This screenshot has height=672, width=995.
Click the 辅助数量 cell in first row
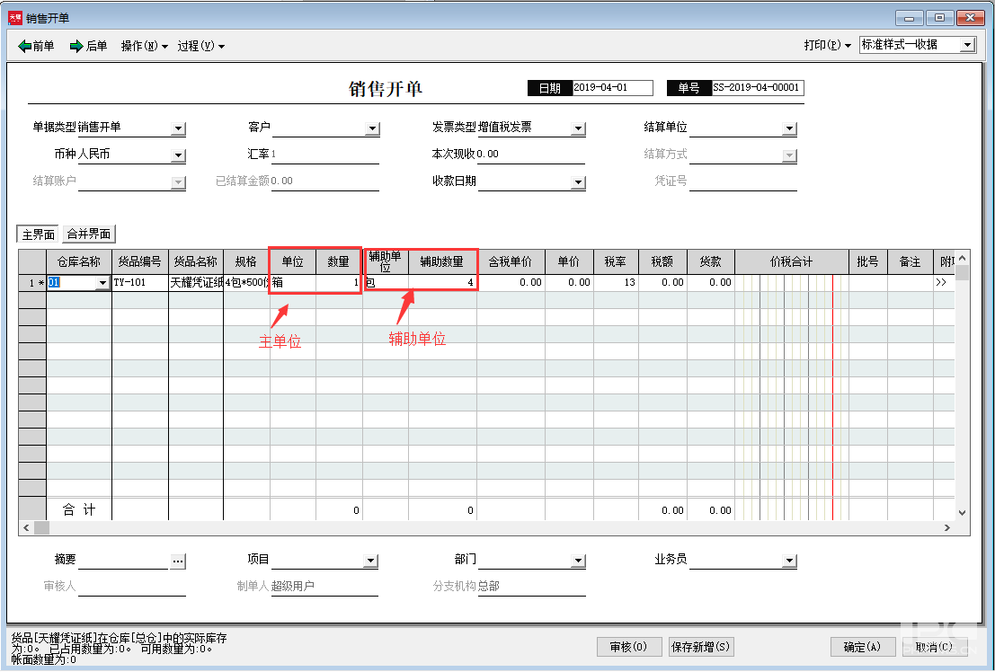(x=442, y=282)
